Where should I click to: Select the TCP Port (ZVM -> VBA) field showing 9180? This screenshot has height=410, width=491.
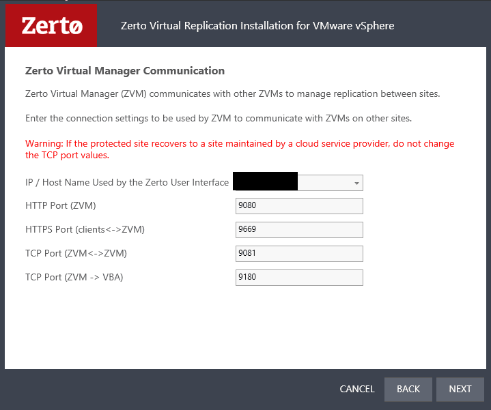[299, 278]
